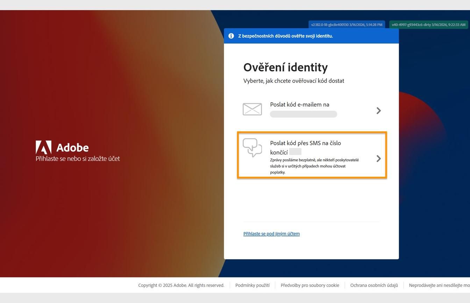The width and height of the screenshot is (470, 303).
Task: Click the 'Ověření identity' heading
Action: tap(285, 67)
